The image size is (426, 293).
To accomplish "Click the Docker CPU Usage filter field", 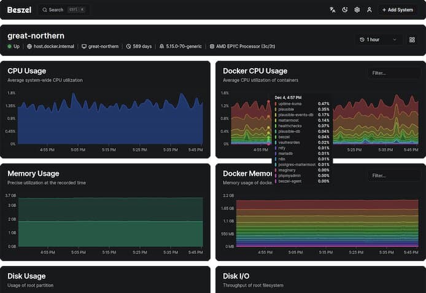I will [394, 73].
